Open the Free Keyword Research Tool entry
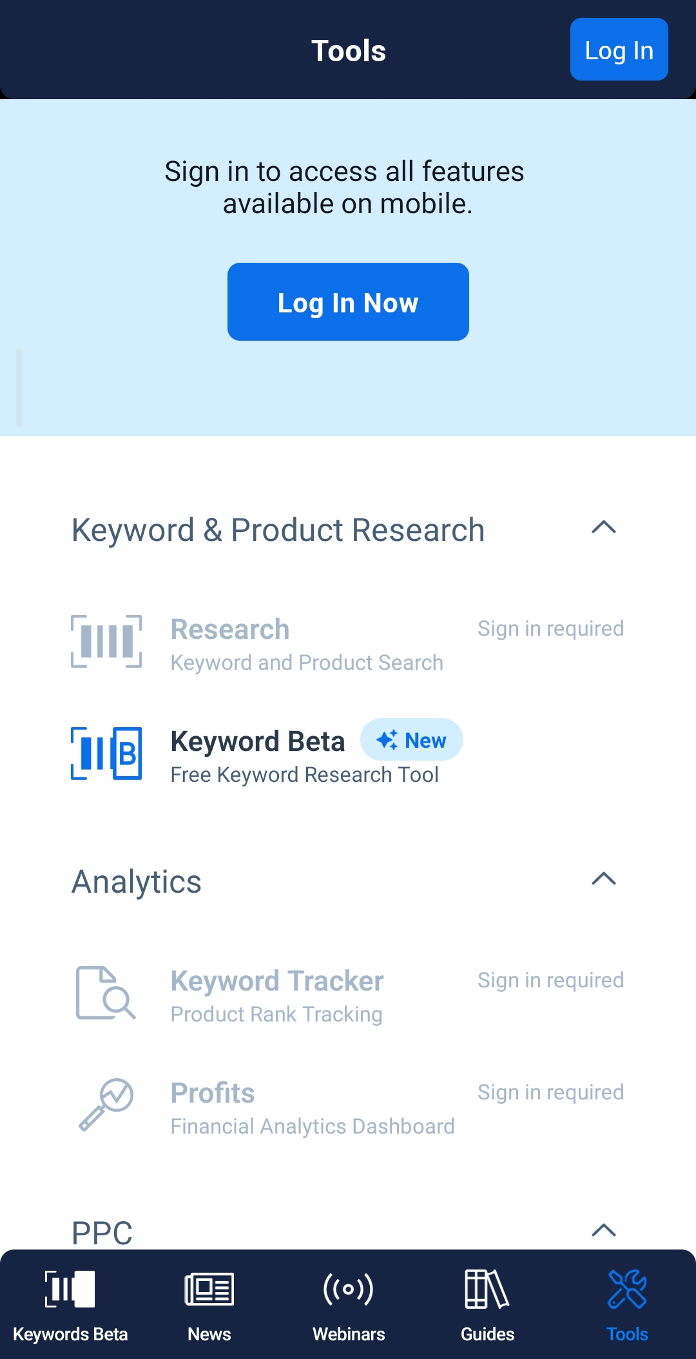 click(305, 775)
